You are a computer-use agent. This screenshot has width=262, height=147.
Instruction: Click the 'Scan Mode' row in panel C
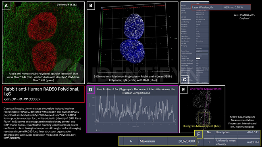195,24
